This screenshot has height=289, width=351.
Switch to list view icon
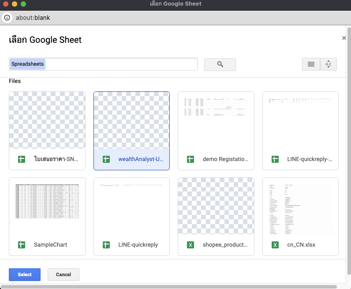311,64
